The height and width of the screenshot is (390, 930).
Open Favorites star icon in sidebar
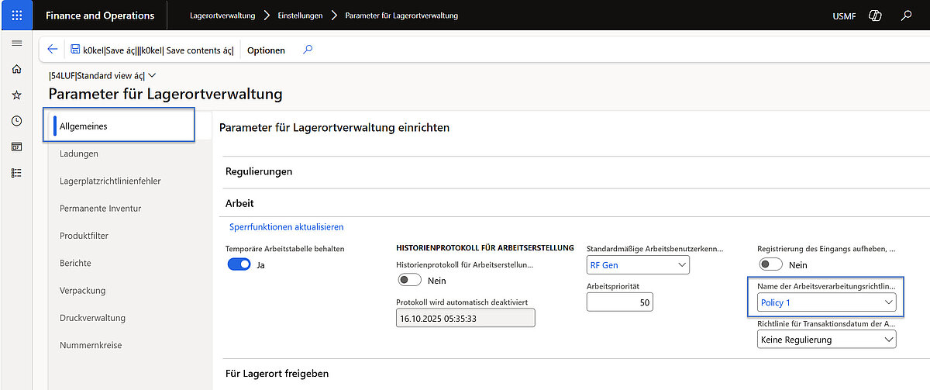coord(16,95)
